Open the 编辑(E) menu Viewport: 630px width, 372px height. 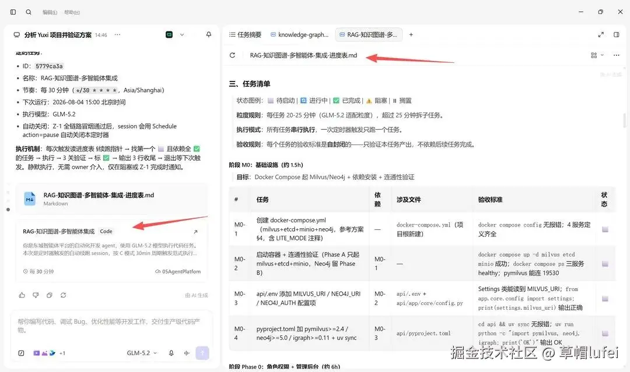coord(50,12)
